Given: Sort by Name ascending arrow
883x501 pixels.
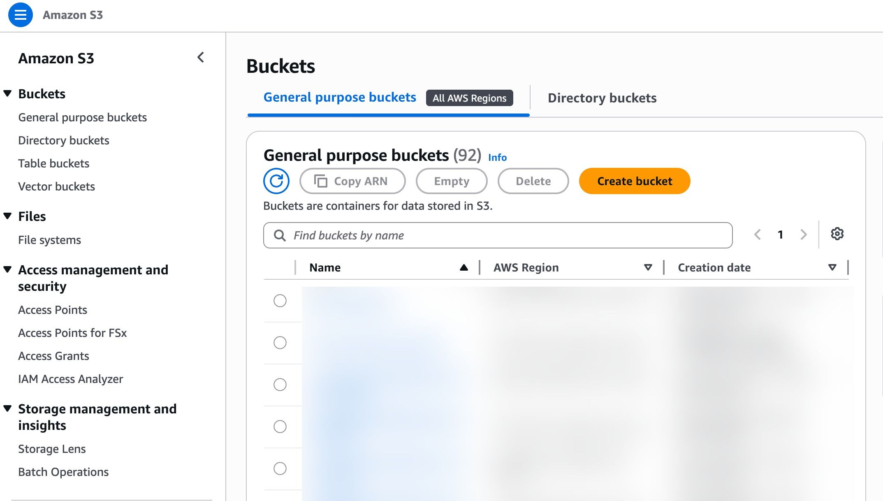Looking at the screenshot, I should point(464,268).
